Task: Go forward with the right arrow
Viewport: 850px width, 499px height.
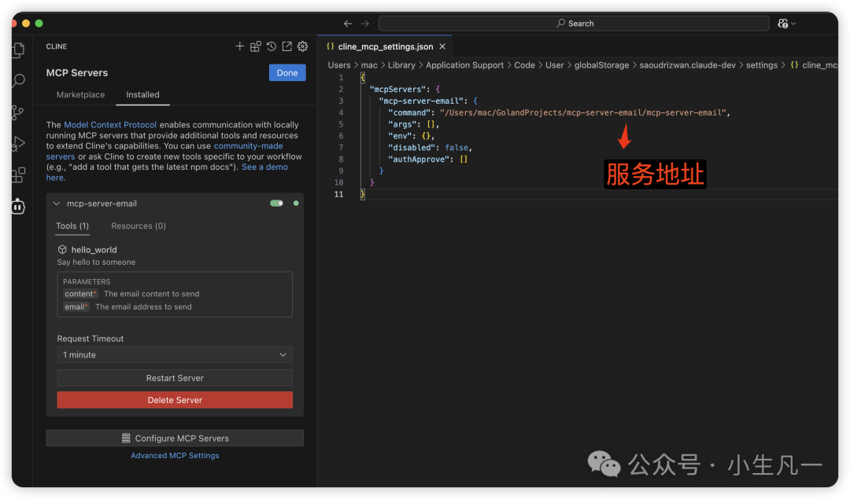Action: tap(365, 24)
